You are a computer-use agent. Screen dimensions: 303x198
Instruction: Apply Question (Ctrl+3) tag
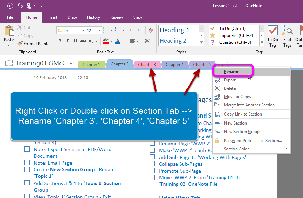pyautogui.click(x=234, y=42)
